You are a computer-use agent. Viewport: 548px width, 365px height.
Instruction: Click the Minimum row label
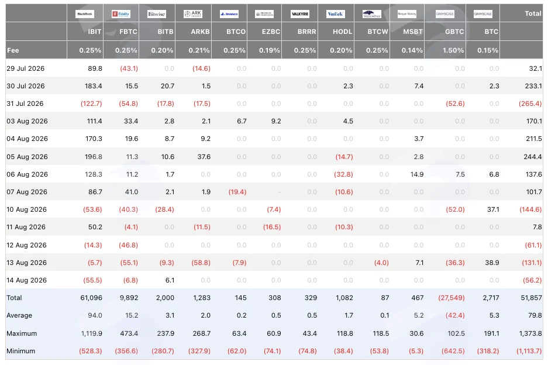(20, 351)
